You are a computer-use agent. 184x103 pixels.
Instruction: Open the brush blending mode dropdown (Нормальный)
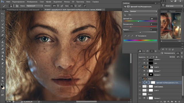(34, 6)
